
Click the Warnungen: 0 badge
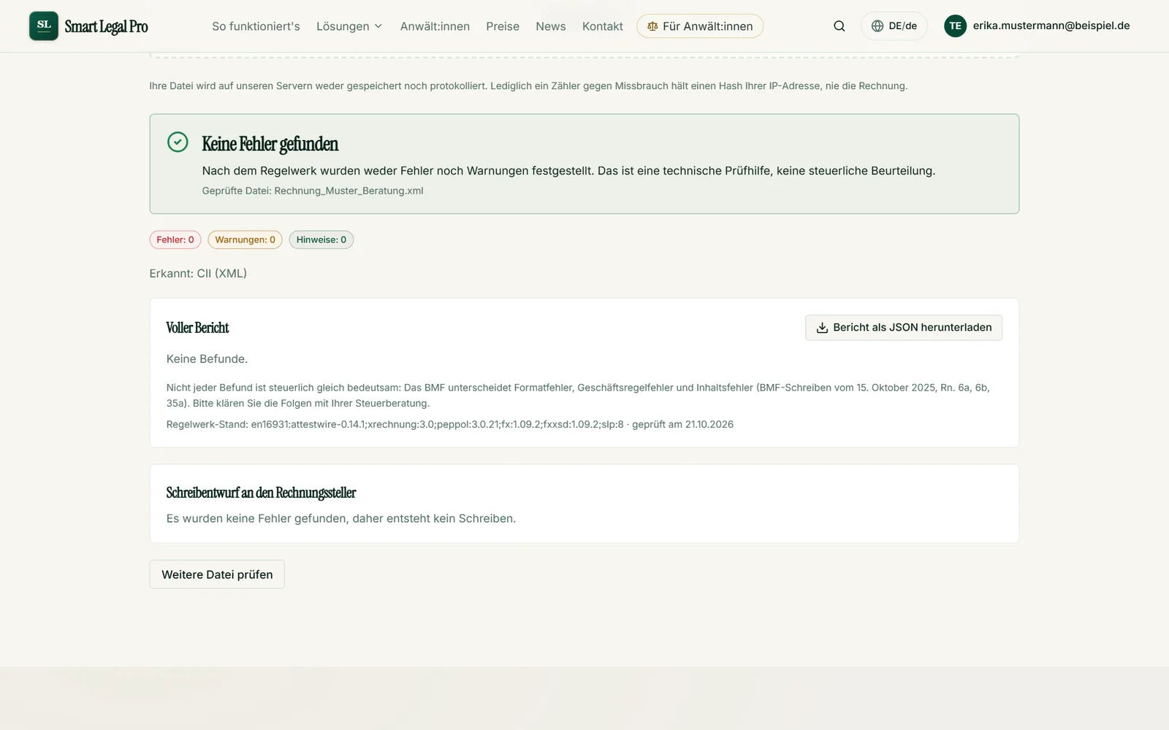(x=245, y=239)
